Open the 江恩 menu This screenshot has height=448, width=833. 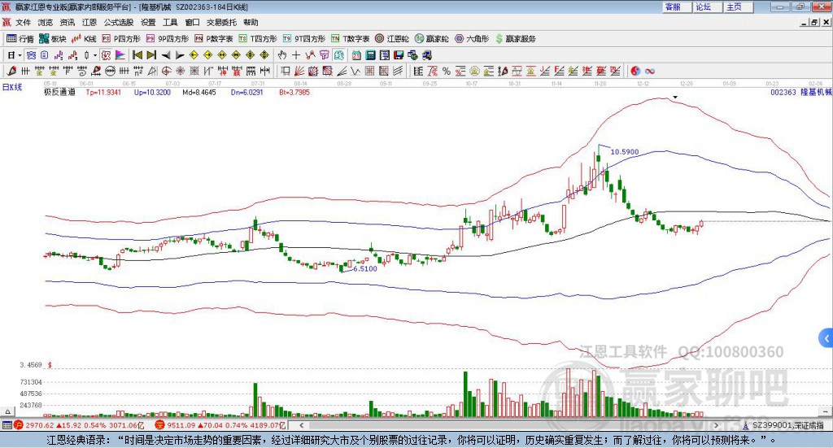[x=89, y=22]
